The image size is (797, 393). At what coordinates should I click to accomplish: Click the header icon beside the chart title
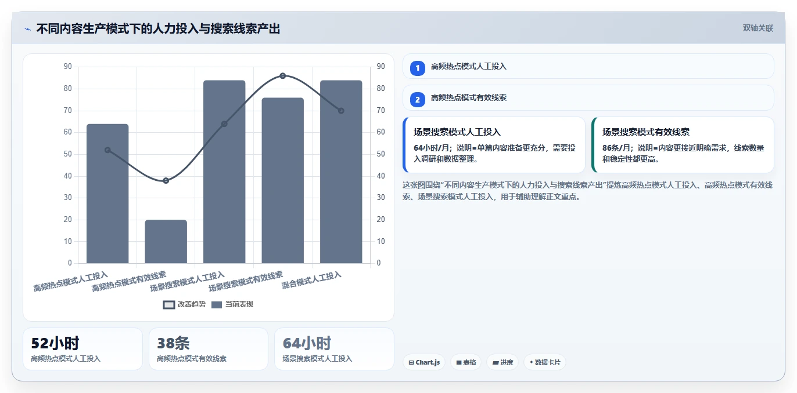click(x=27, y=28)
